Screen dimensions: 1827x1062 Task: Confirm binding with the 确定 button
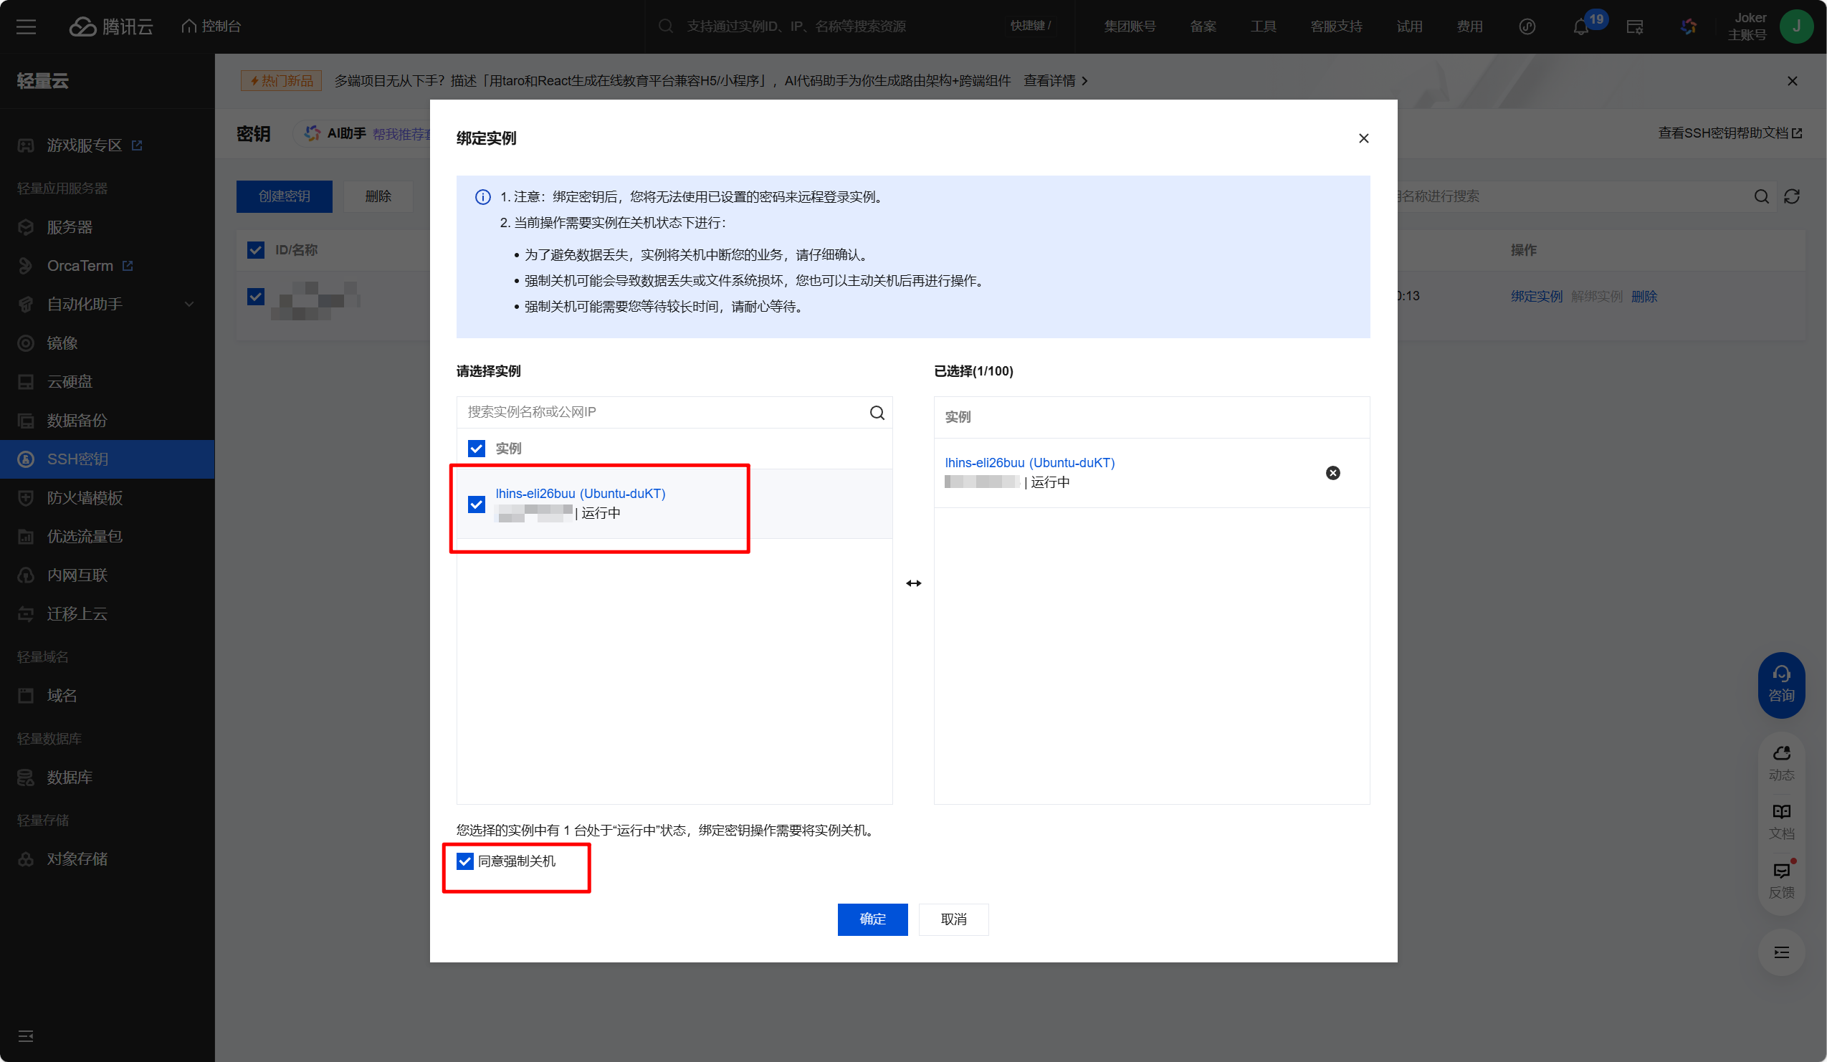point(872,919)
